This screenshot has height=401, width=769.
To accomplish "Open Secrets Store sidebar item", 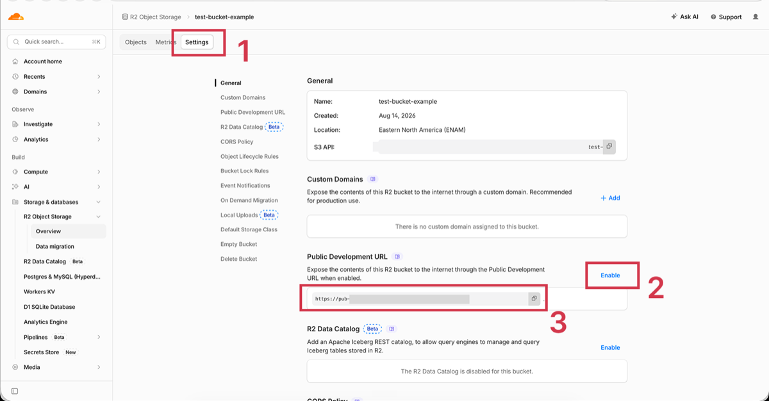I will pos(42,352).
